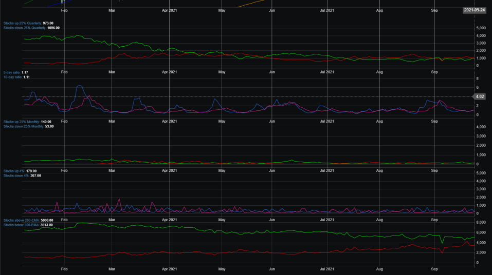Select the 'Stocks up 25% Monthly: 140.00' legend
This screenshot has height=275, width=492.
(x=27, y=122)
